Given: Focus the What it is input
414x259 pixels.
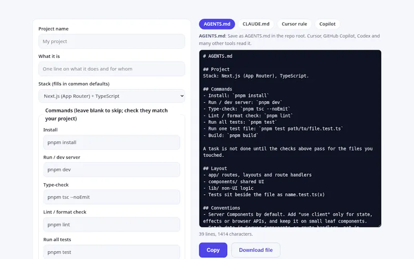Looking at the screenshot, I should pos(112,69).
